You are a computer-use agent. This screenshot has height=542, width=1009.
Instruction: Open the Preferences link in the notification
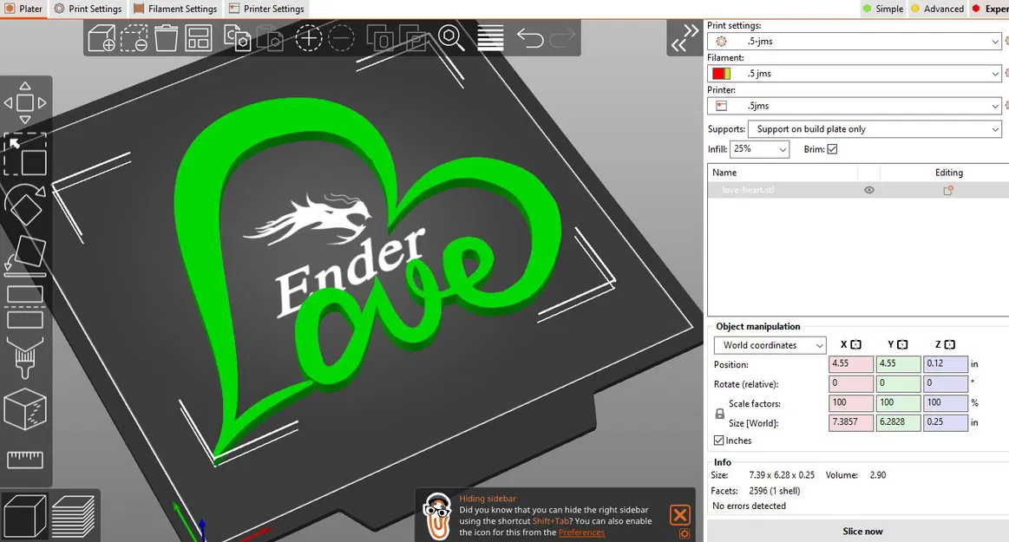[582, 532]
